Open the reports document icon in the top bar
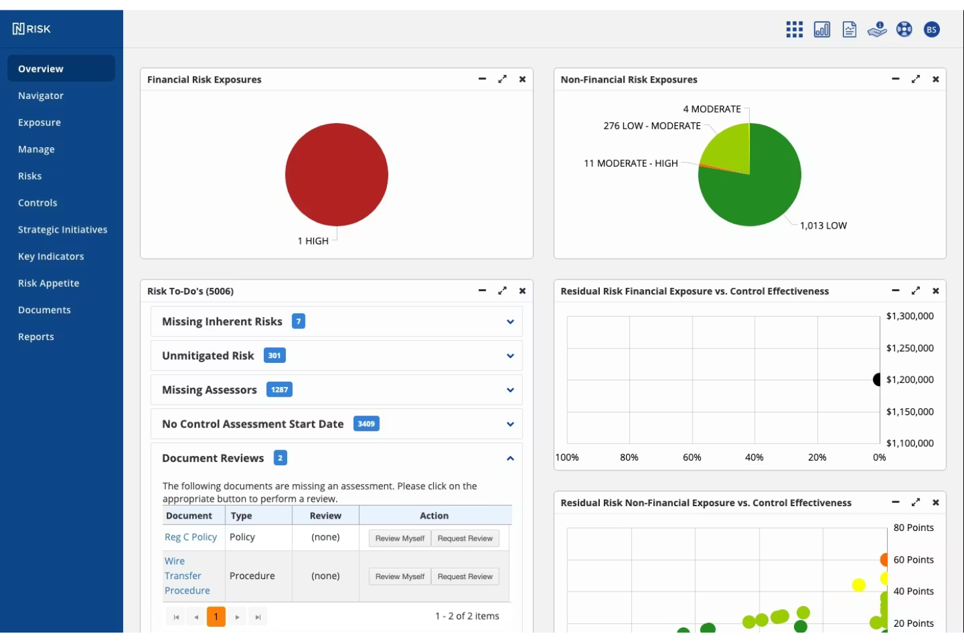964x643 pixels. pyautogui.click(x=849, y=29)
